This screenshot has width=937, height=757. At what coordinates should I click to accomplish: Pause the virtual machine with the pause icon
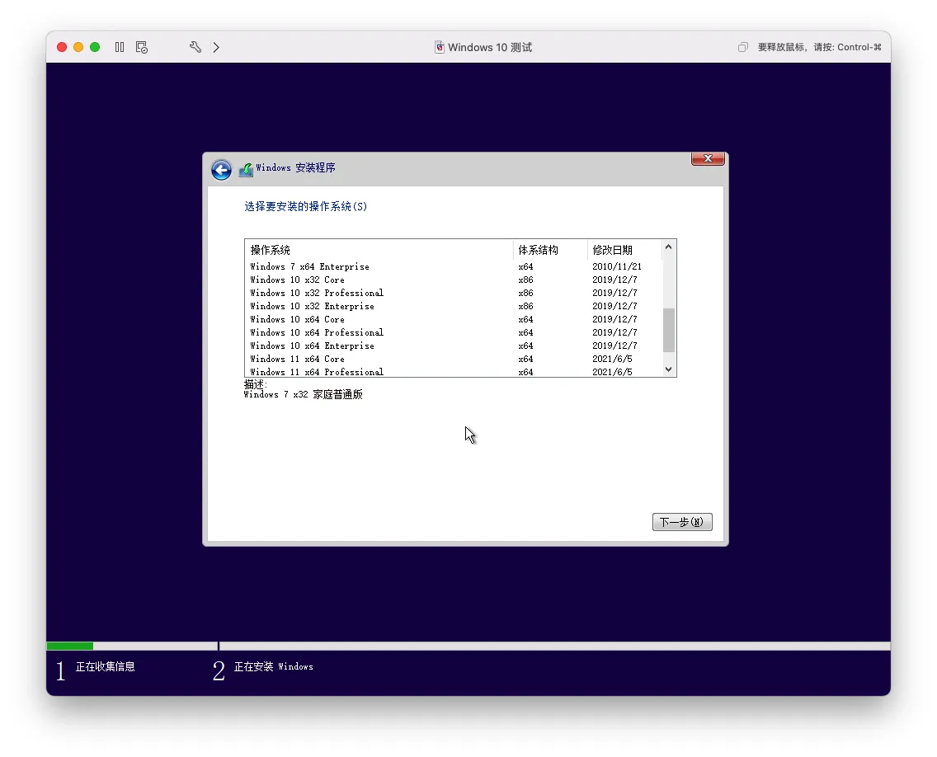click(120, 47)
